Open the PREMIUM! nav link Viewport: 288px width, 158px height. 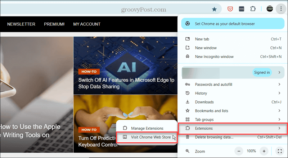54,24
